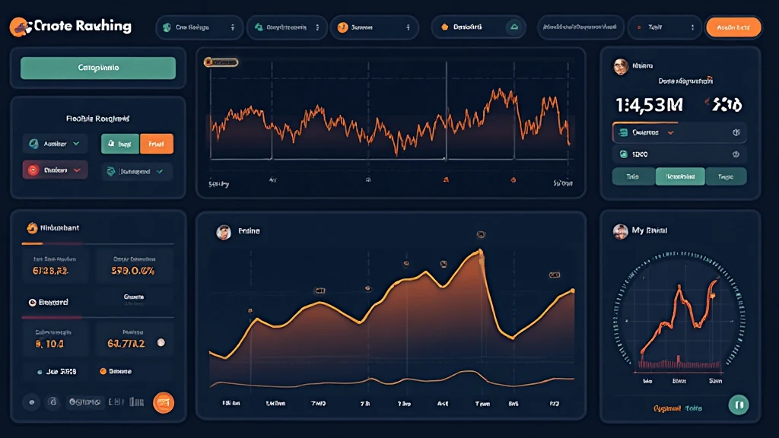Click the orange icon in third header dropdown
The image size is (779, 438).
pos(342,27)
